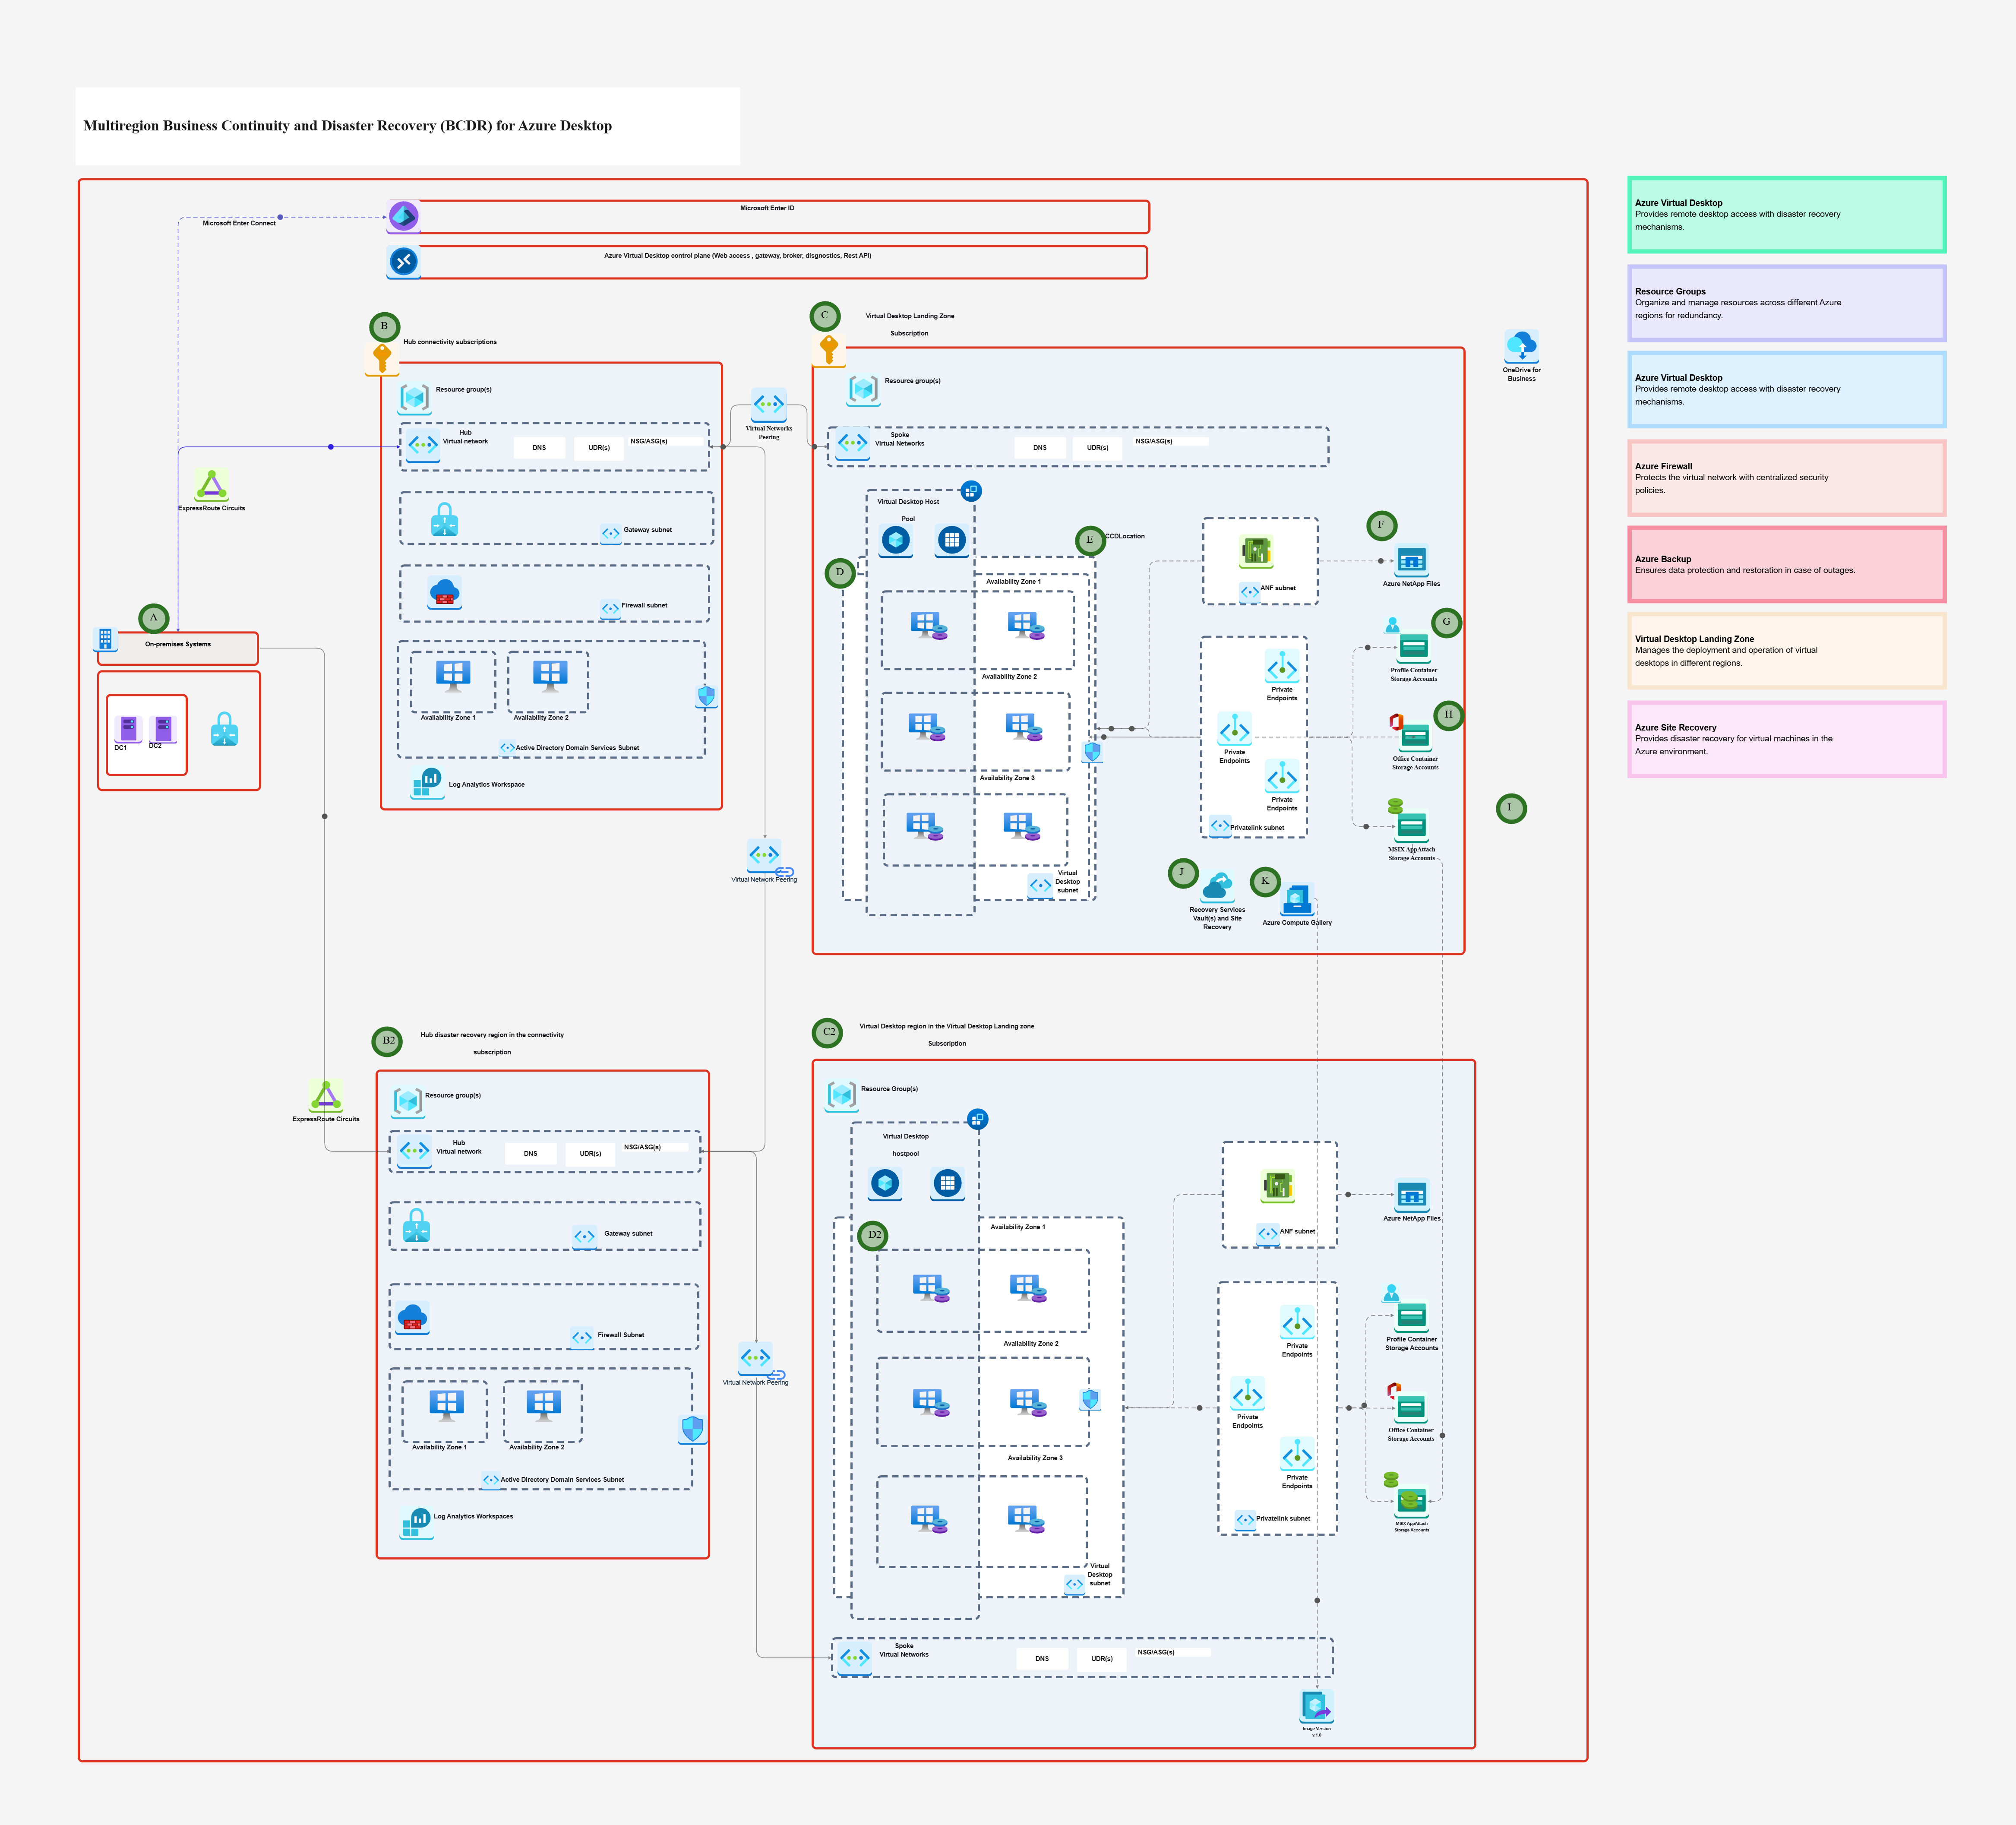Screen dimensions: 2016x1825
Task: Select the Recovery Services Vault icon
Action: (x=1217, y=886)
